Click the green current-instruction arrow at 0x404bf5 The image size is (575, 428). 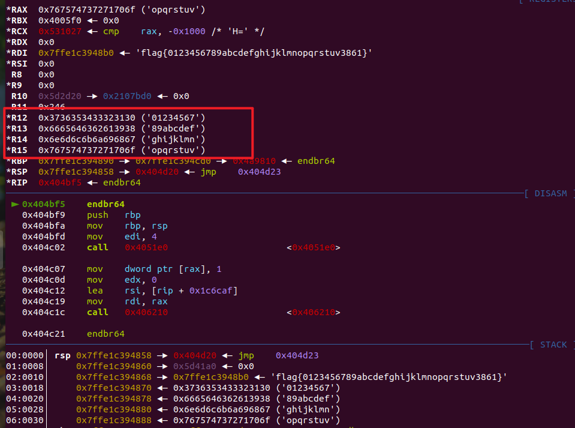[x=15, y=204]
